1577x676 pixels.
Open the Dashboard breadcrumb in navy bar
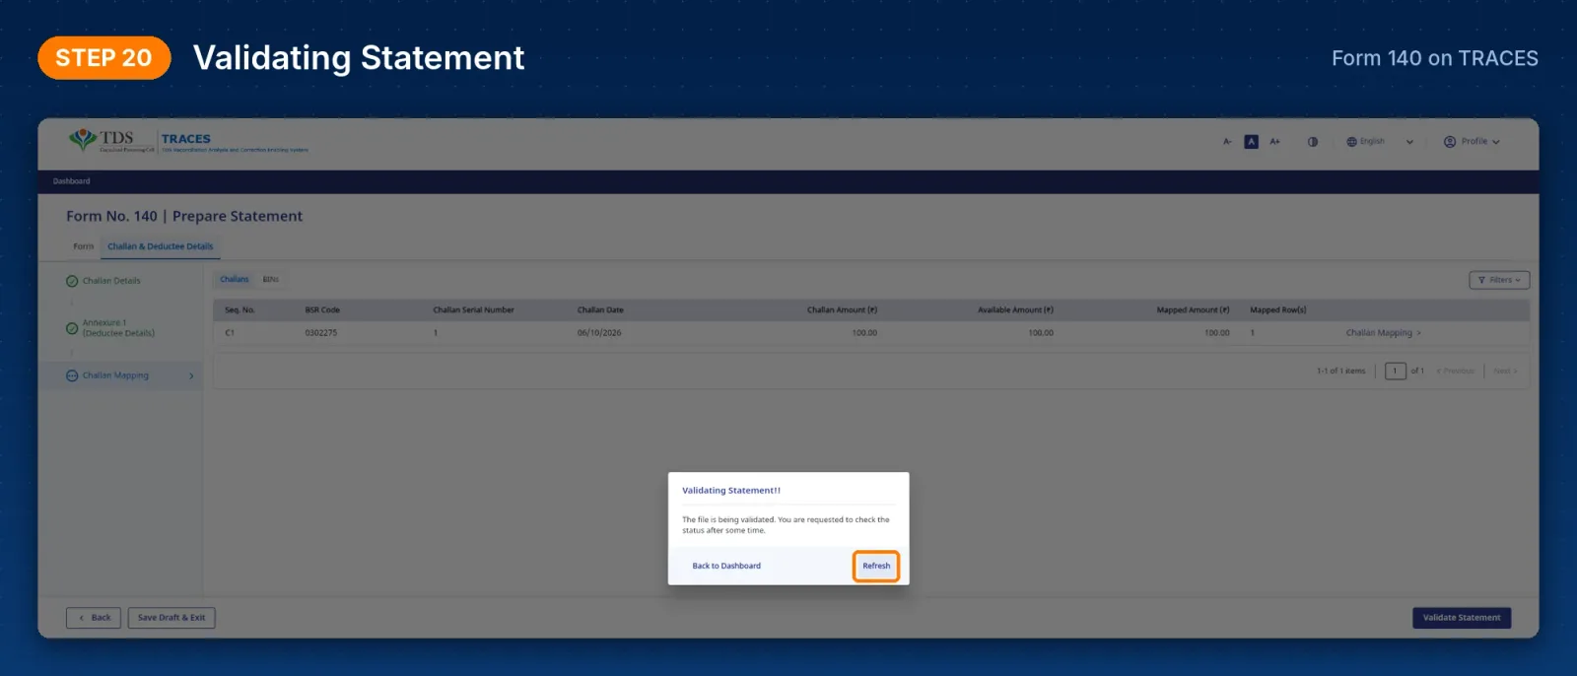click(x=71, y=181)
